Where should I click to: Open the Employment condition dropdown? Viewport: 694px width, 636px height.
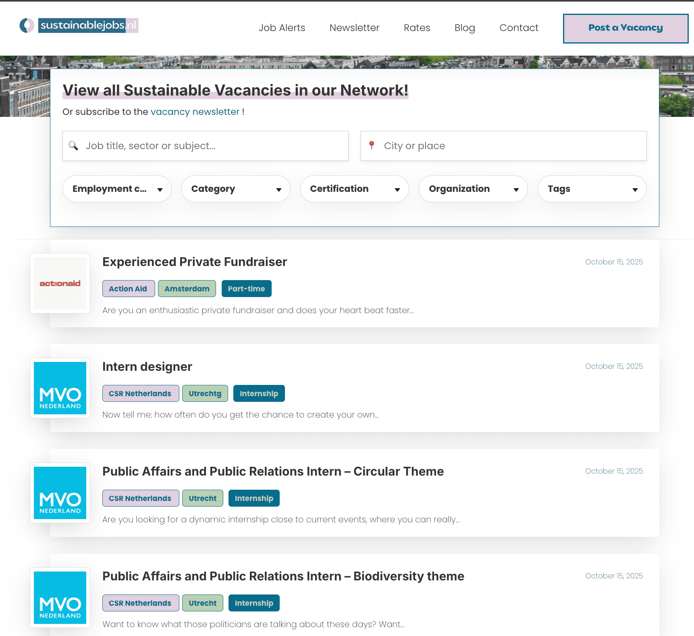[117, 189]
